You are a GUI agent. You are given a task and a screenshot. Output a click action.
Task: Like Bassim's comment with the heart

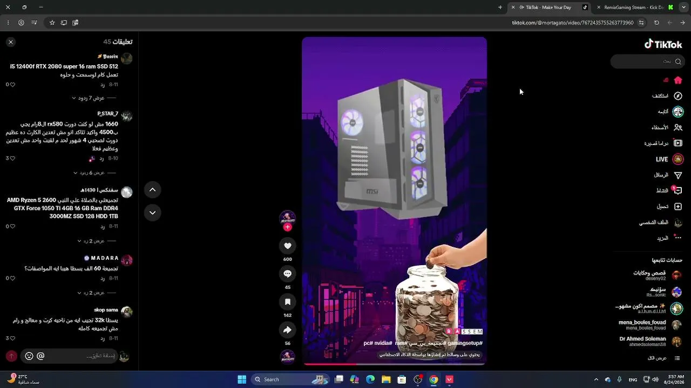tap(12, 85)
